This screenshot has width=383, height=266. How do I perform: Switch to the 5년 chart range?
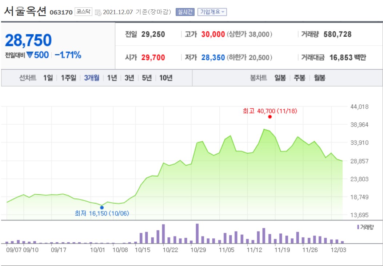coord(147,78)
